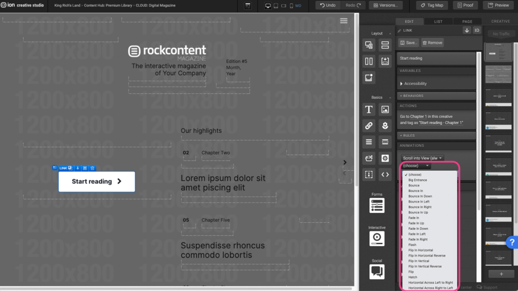Image resolution: width=518 pixels, height=291 pixels.
Task: Choose Flash animation from list
Action: (x=430, y=245)
